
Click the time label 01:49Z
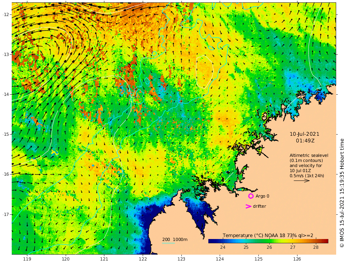click(x=305, y=140)
